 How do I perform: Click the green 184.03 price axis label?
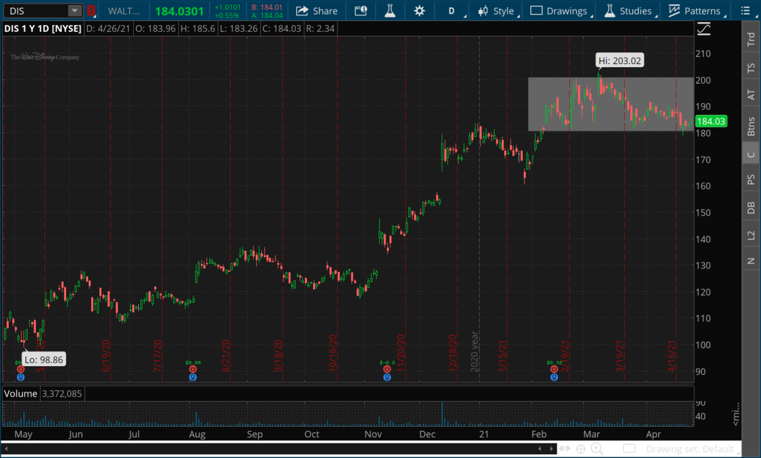[x=710, y=122]
